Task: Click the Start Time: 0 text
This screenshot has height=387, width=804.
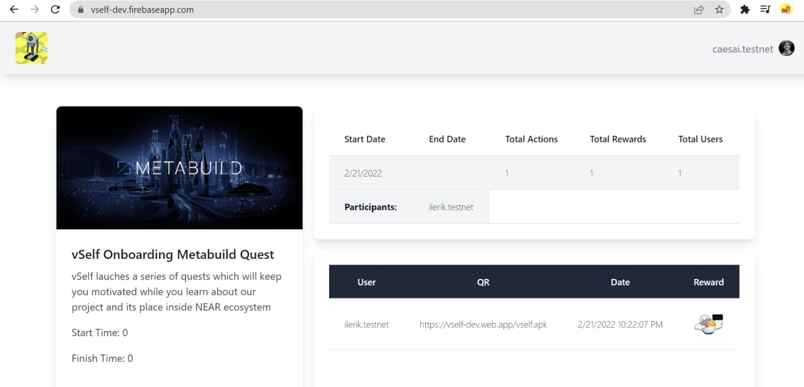Action: (x=100, y=332)
